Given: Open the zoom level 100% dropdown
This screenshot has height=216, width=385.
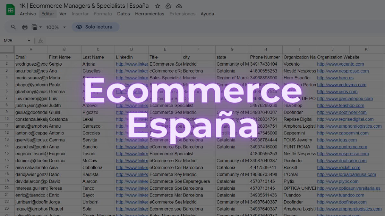Looking at the screenshot, I should [56, 27].
